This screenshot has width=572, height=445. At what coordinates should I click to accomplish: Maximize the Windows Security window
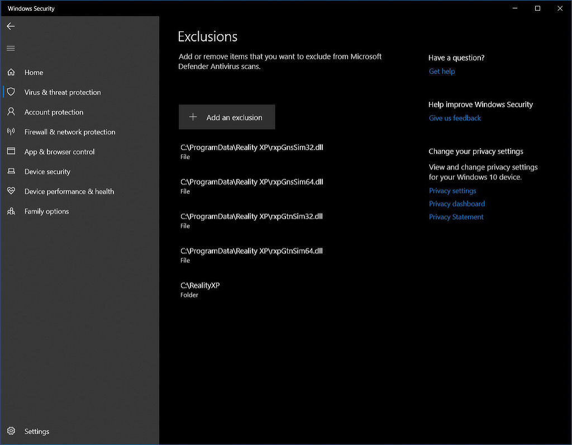[537, 8]
